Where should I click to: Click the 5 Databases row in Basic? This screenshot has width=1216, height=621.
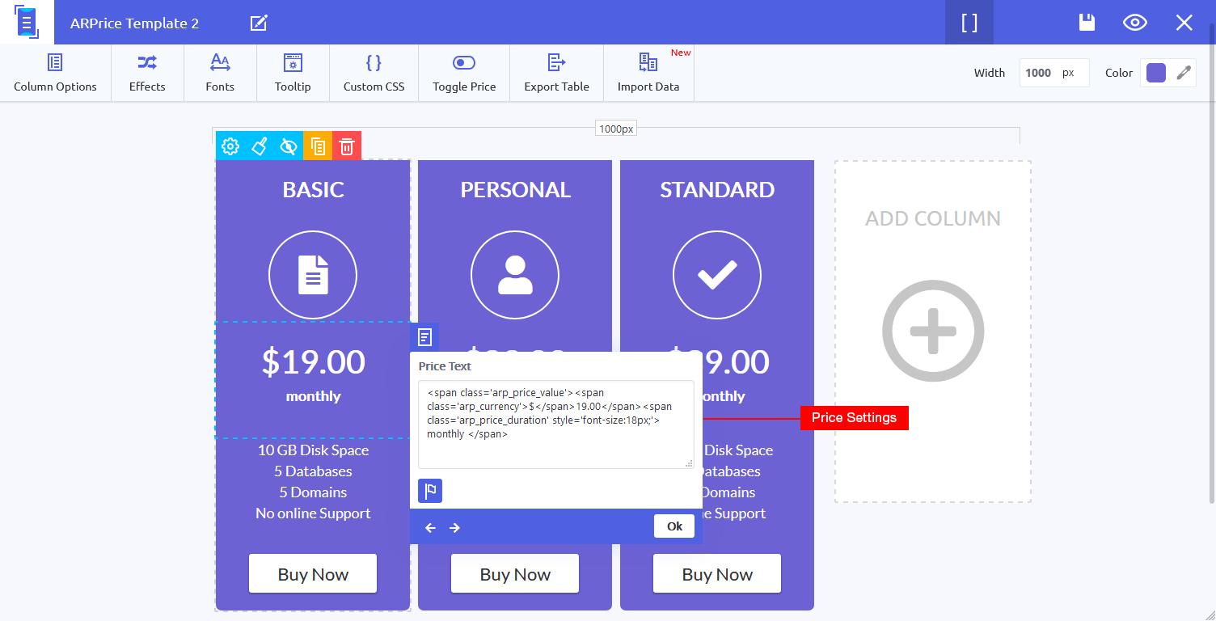click(313, 471)
